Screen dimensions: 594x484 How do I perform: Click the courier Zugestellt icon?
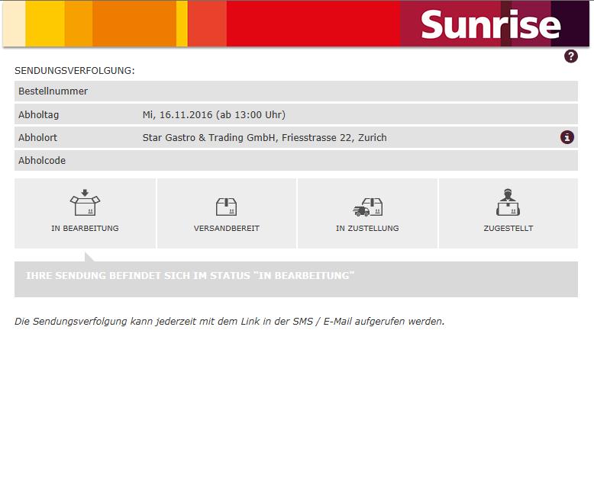click(x=508, y=202)
